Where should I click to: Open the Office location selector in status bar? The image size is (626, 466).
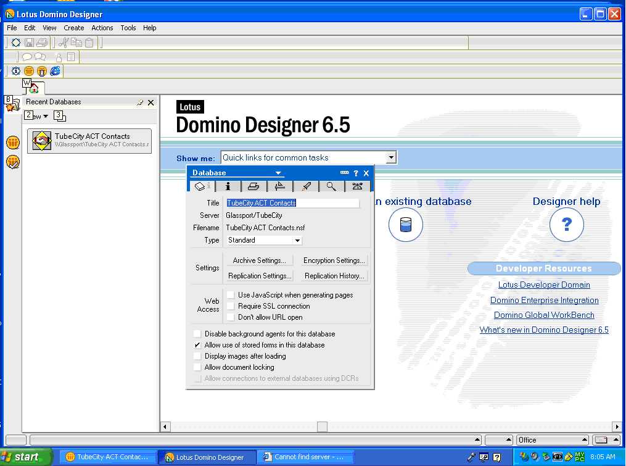[552, 440]
